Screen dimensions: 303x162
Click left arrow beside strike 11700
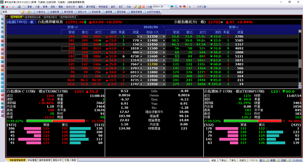[x=141, y=64]
